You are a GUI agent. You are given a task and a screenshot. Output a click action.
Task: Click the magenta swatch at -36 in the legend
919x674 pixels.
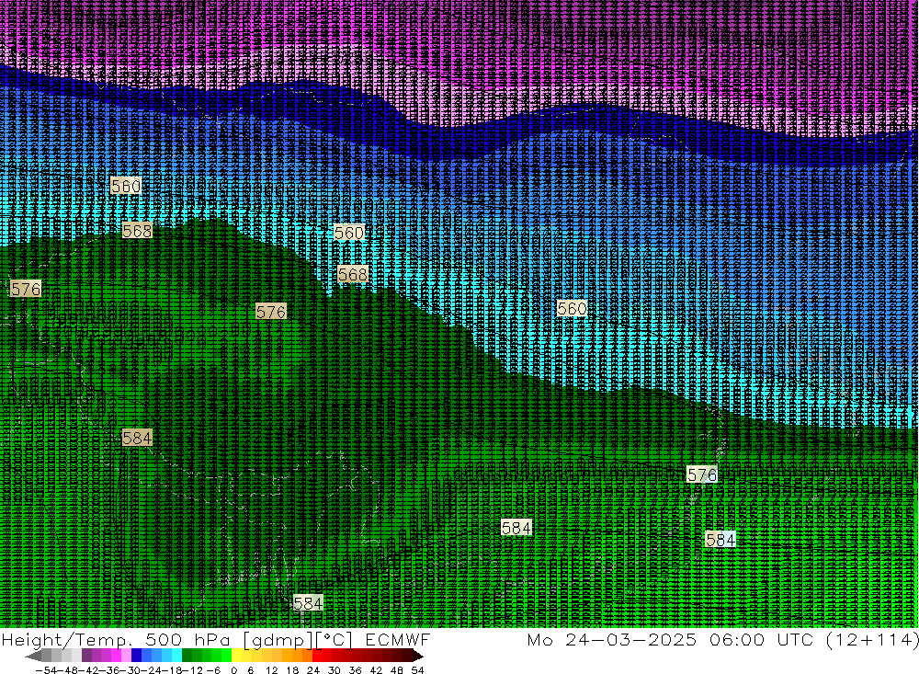pos(116,656)
